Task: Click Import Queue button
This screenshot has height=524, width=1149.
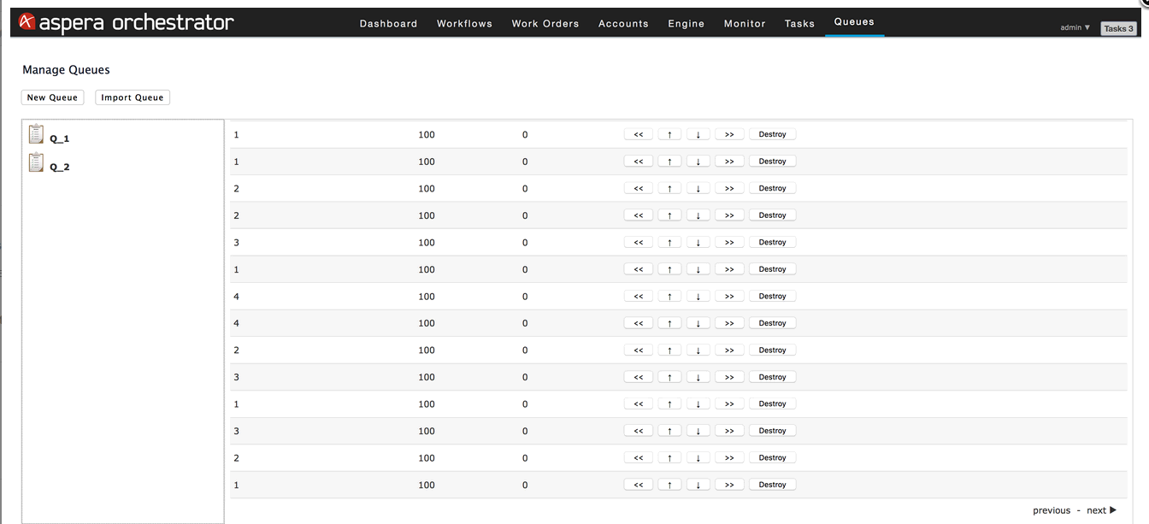Action: pos(133,97)
